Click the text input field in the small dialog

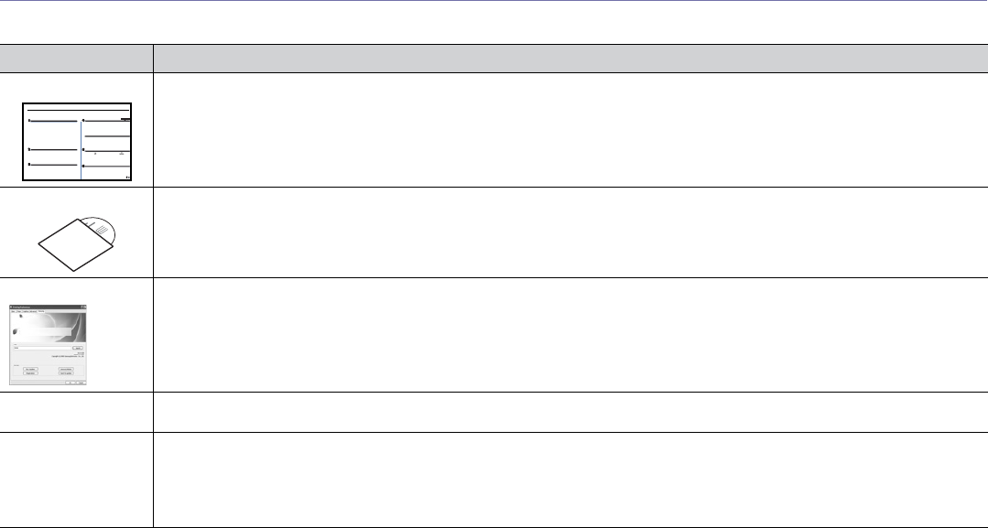[42, 348]
